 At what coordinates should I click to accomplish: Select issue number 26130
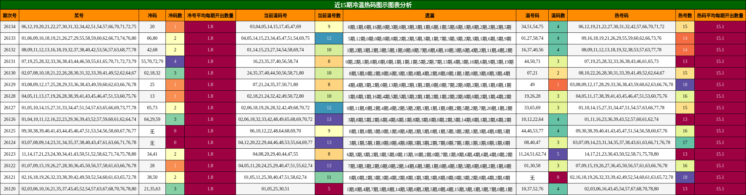point(10,73)
